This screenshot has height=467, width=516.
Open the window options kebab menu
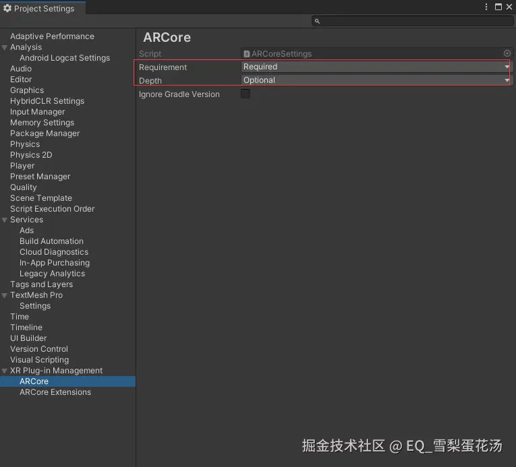pos(486,7)
